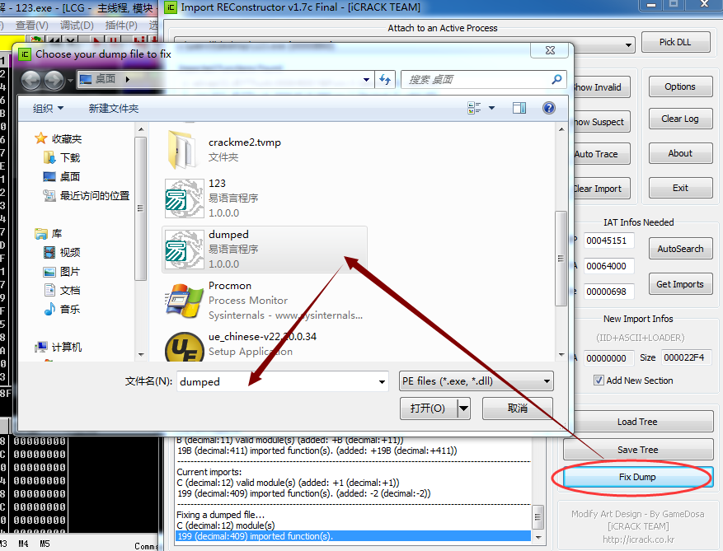723x551 pixels.
Task: Open Libraries in navigation pane
Action: click(x=49, y=234)
